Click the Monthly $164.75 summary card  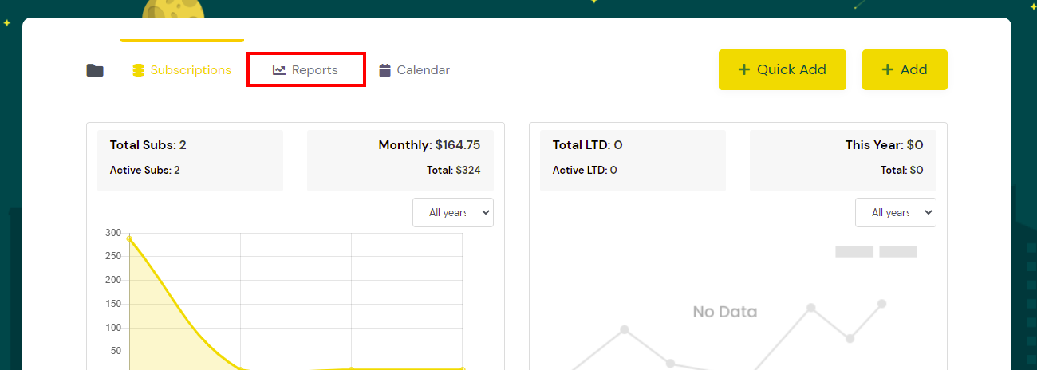[x=400, y=160]
